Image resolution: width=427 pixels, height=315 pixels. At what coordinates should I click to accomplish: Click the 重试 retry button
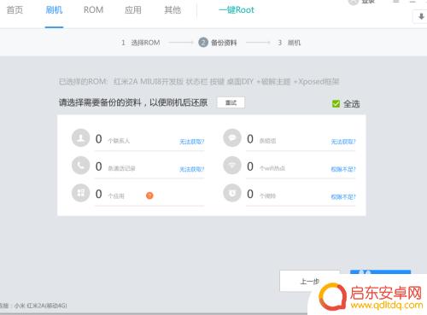point(231,102)
